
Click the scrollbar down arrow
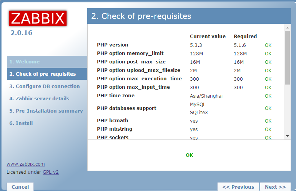click(x=287, y=136)
